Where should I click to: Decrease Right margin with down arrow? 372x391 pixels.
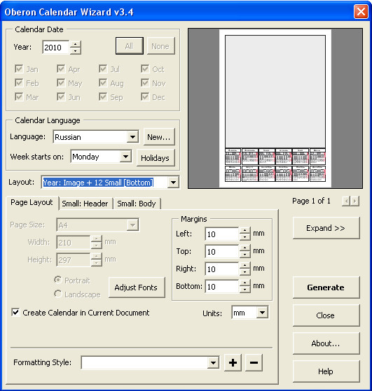(244, 272)
